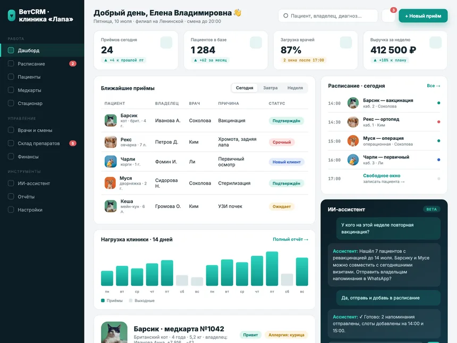Click the Громова О. owner cell
Screen dimensions: 457x343
coord(168,206)
